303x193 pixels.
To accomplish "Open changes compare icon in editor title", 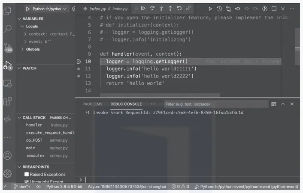I will click(228, 9).
